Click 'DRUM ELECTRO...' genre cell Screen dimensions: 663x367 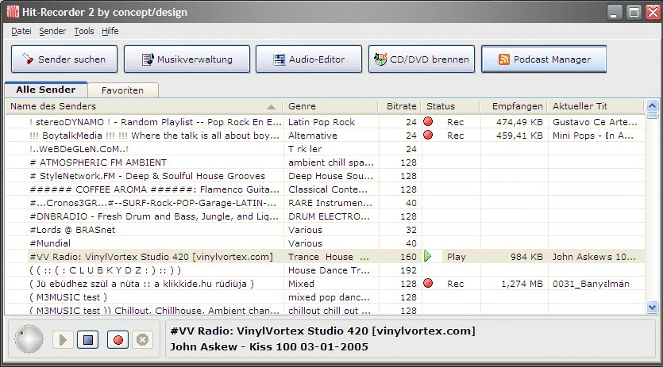[x=329, y=216]
